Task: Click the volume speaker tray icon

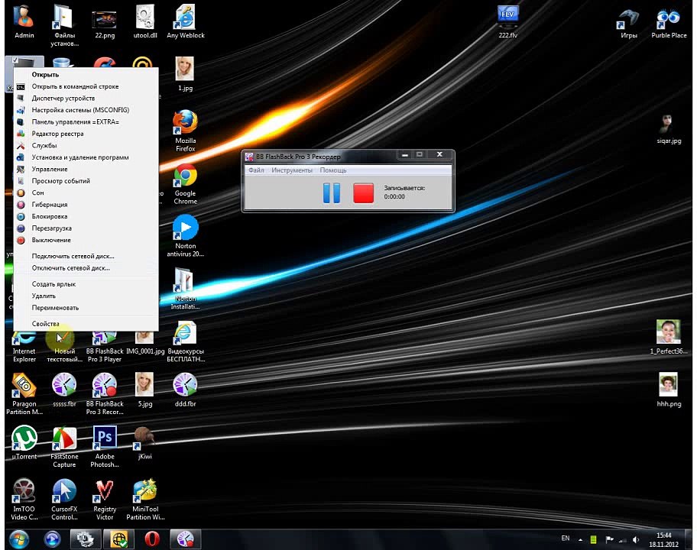Action: tap(636, 540)
